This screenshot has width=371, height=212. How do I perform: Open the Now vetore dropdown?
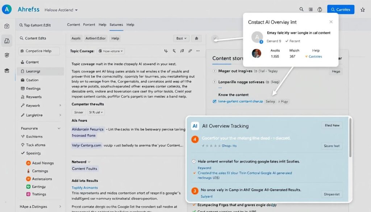tap(111, 51)
